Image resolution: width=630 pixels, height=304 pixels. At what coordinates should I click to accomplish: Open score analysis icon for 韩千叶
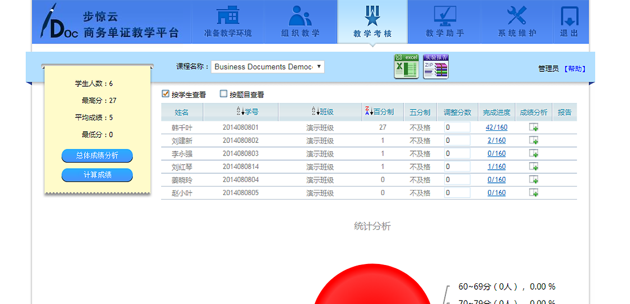pyautogui.click(x=534, y=128)
